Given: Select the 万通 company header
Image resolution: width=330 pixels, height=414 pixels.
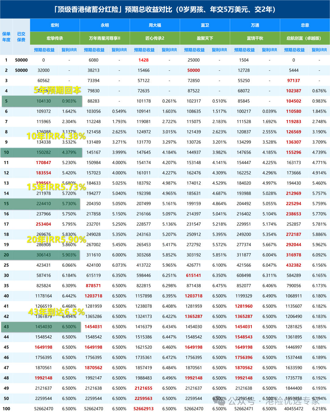Looking at the screenshot, I should point(255,25).
